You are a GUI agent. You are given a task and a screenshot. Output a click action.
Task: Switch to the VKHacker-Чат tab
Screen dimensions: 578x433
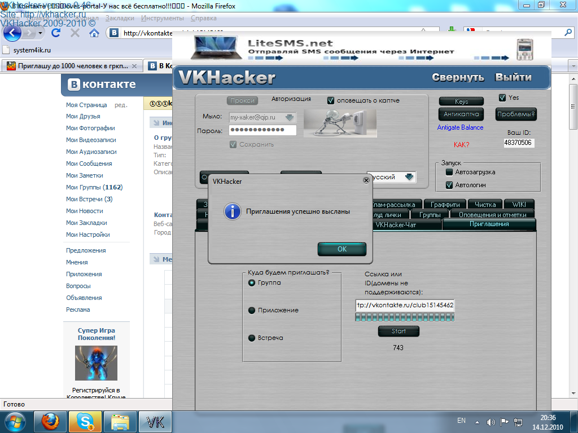(396, 224)
